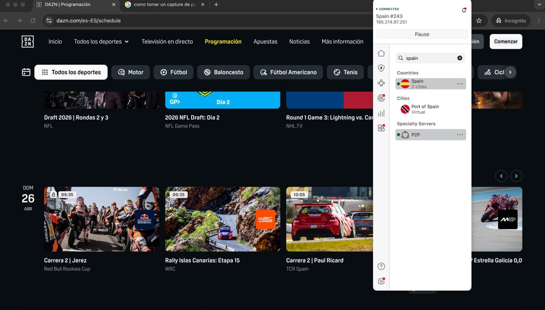Open the Estrella Galicia 0,0 MotoGP thumbnail
This screenshot has width=545, height=310.
[497, 219]
